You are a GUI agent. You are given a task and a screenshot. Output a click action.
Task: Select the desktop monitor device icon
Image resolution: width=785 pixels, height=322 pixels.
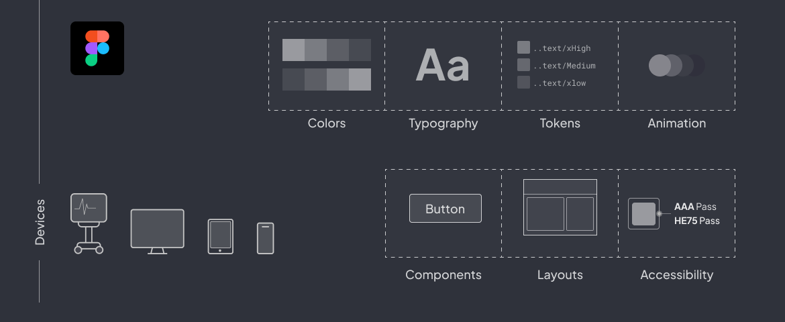(x=157, y=231)
